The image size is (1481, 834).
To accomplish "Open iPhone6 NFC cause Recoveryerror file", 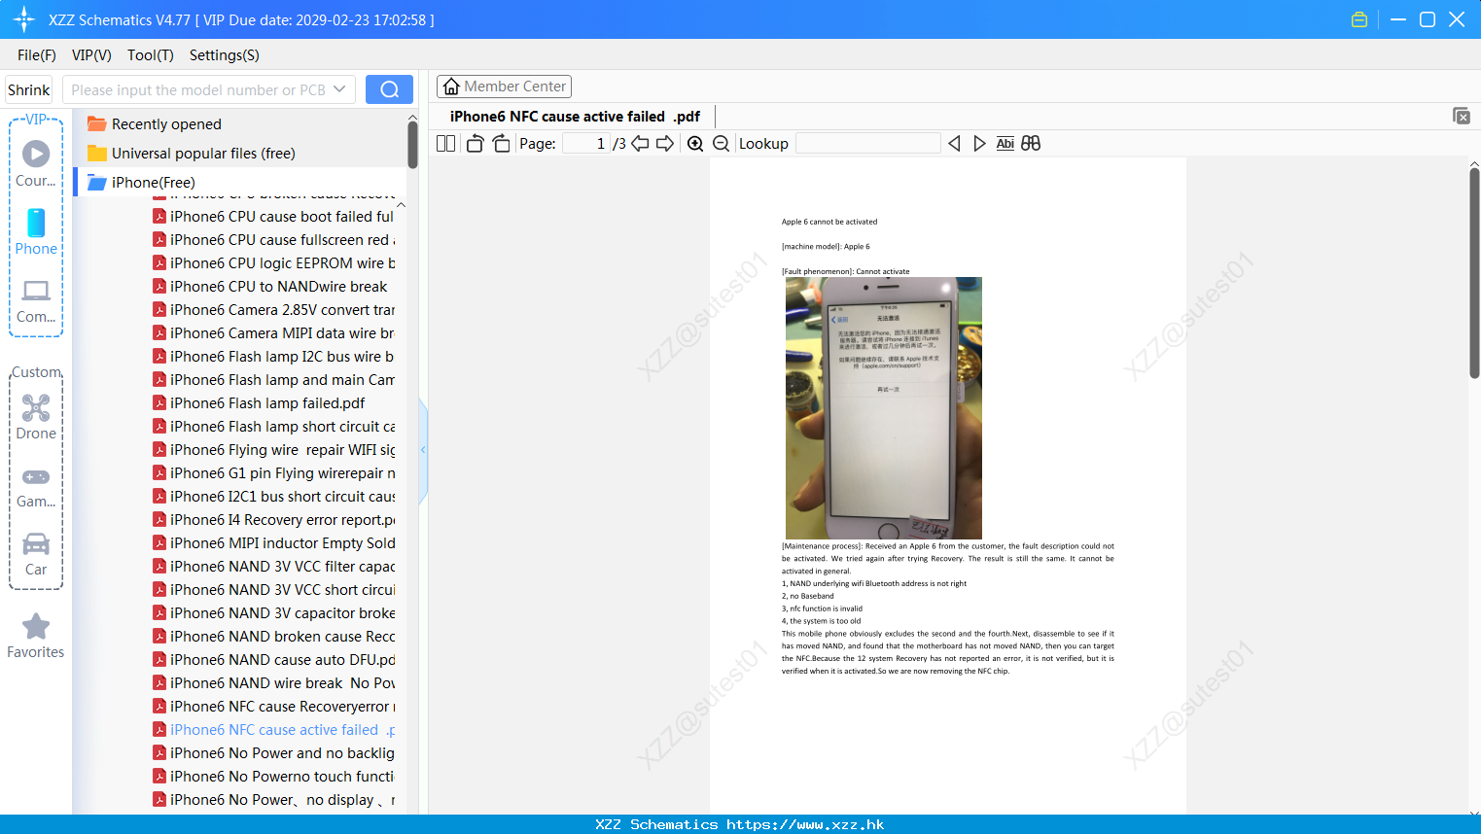I will pyautogui.click(x=273, y=707).
